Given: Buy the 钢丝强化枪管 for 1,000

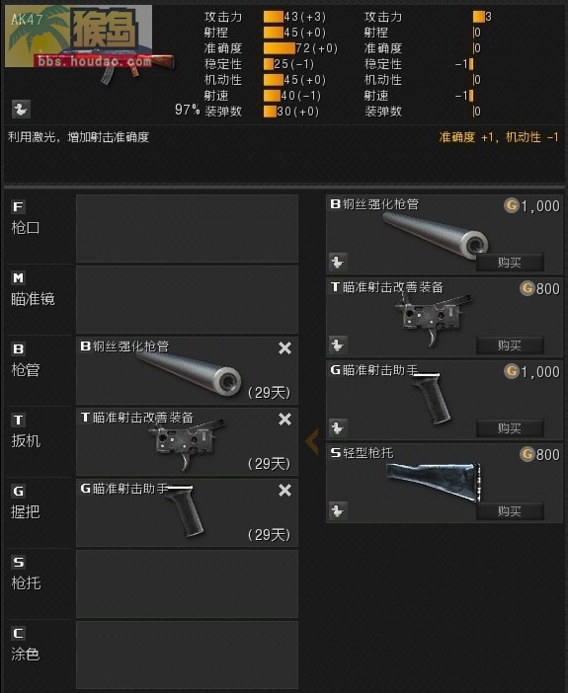Looking at the screenshot, I should pos(510,263).
